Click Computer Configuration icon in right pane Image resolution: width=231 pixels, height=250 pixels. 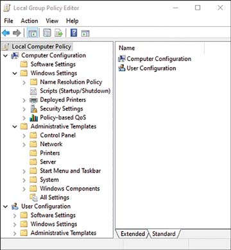122,59
